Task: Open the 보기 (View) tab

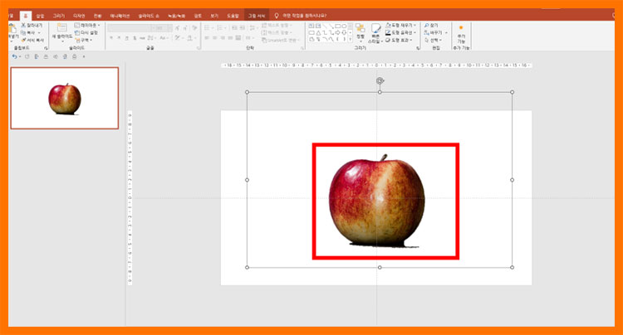Action: point(214,16)
